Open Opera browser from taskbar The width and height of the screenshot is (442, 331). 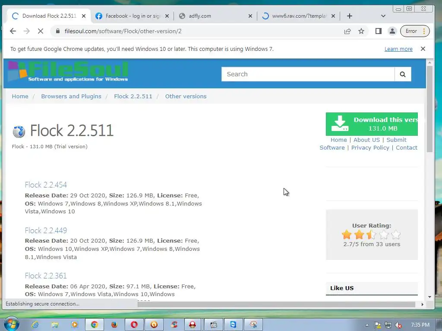pyautogui.click(x=134, y=325)
